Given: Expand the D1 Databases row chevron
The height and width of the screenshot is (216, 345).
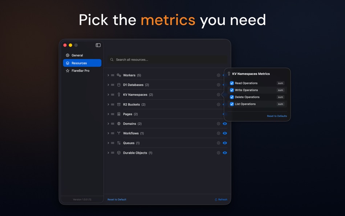Looking at the screenshot, I should [108, 85].
